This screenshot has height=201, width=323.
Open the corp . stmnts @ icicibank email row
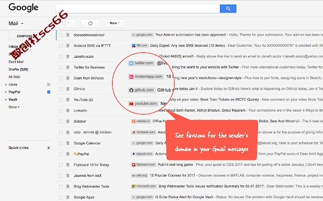tap(190, 132)
